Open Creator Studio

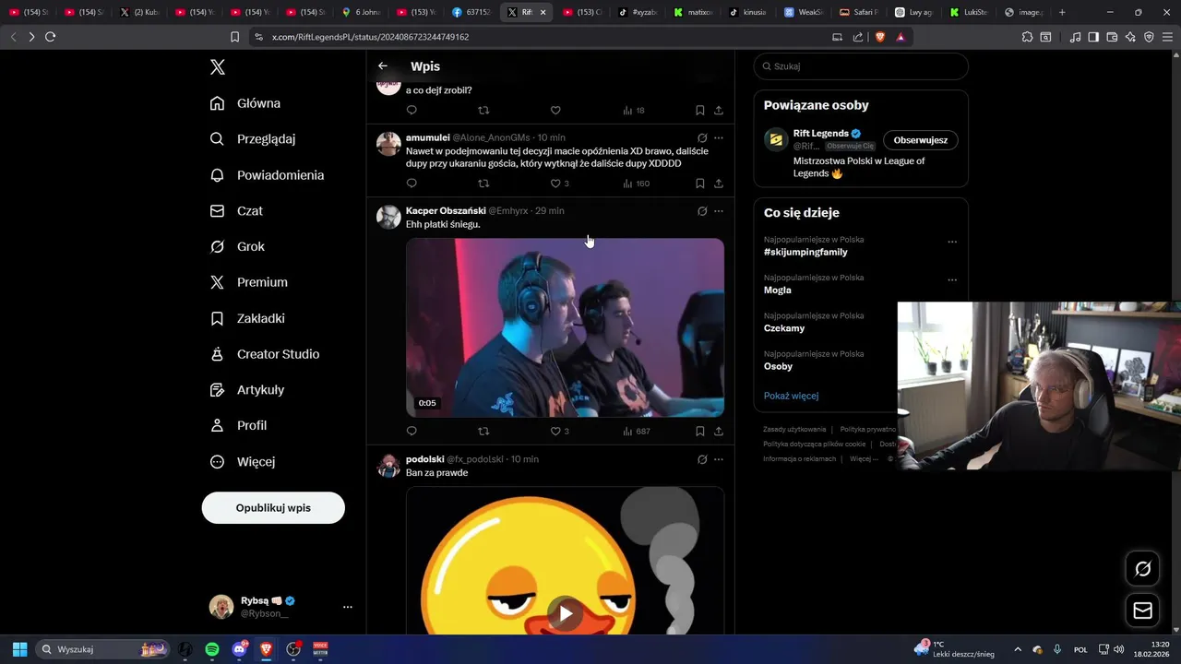[x=265, y=354]
